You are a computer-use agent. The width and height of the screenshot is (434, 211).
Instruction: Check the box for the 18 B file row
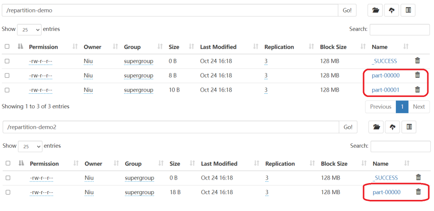(8, 192)
